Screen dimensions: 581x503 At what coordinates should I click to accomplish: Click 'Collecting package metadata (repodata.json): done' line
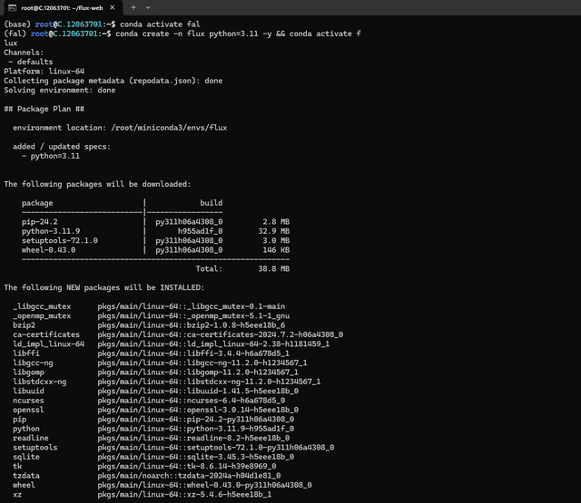[x=113, y=81]
